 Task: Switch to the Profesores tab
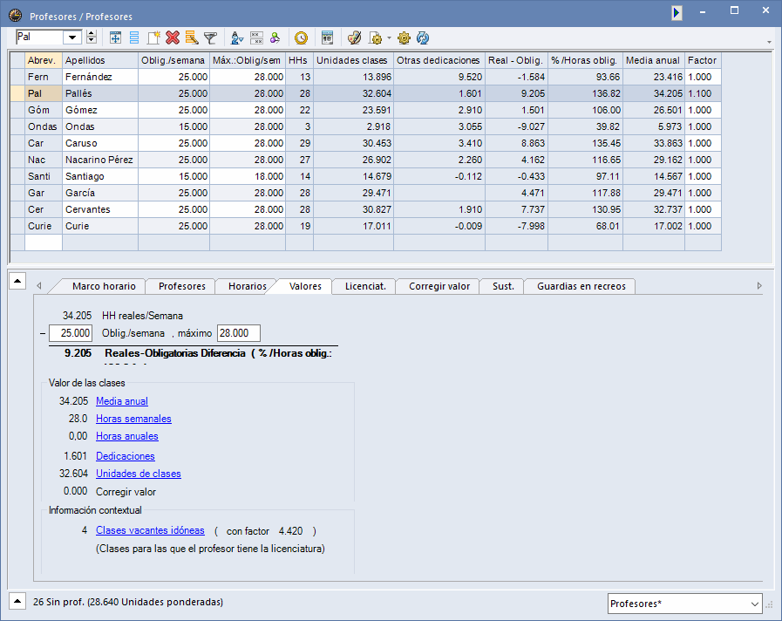click(182, 286)
